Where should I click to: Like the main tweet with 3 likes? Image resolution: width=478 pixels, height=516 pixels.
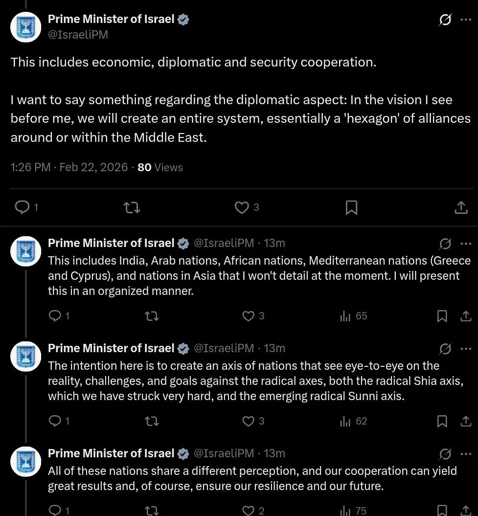tap(242, 208)
